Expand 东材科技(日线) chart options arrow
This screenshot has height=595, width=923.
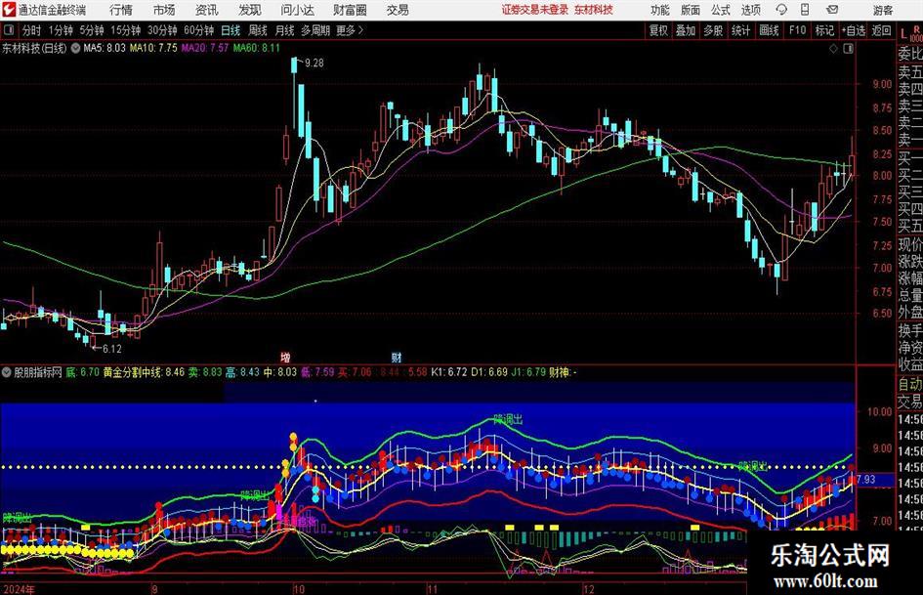(75, 48)
